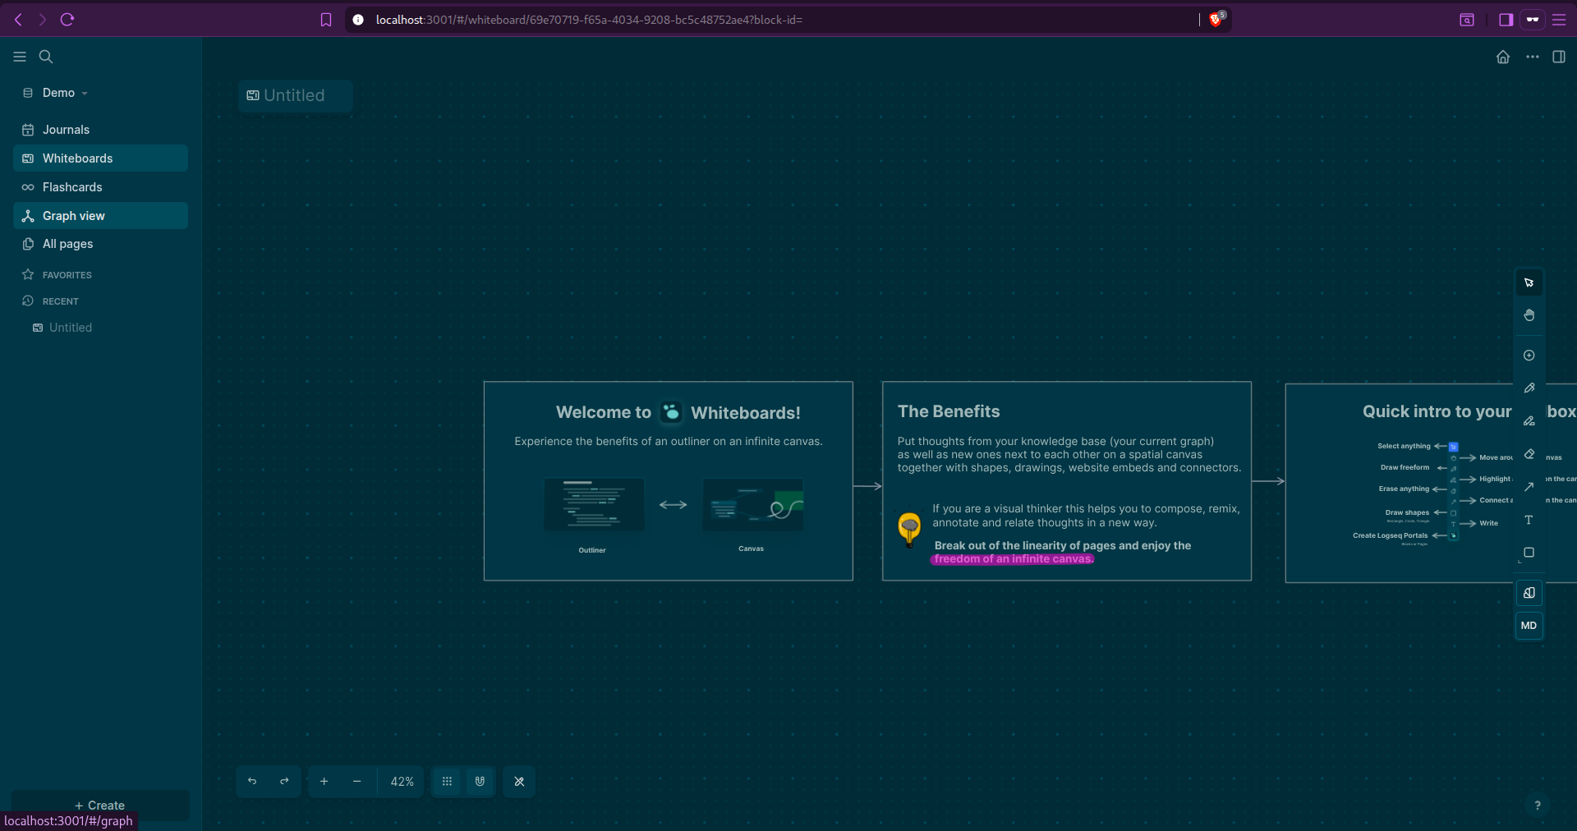The width and height of the screenshot is (1577, 831).
Task: Open Graph view
Action: (x=100, y=216)
